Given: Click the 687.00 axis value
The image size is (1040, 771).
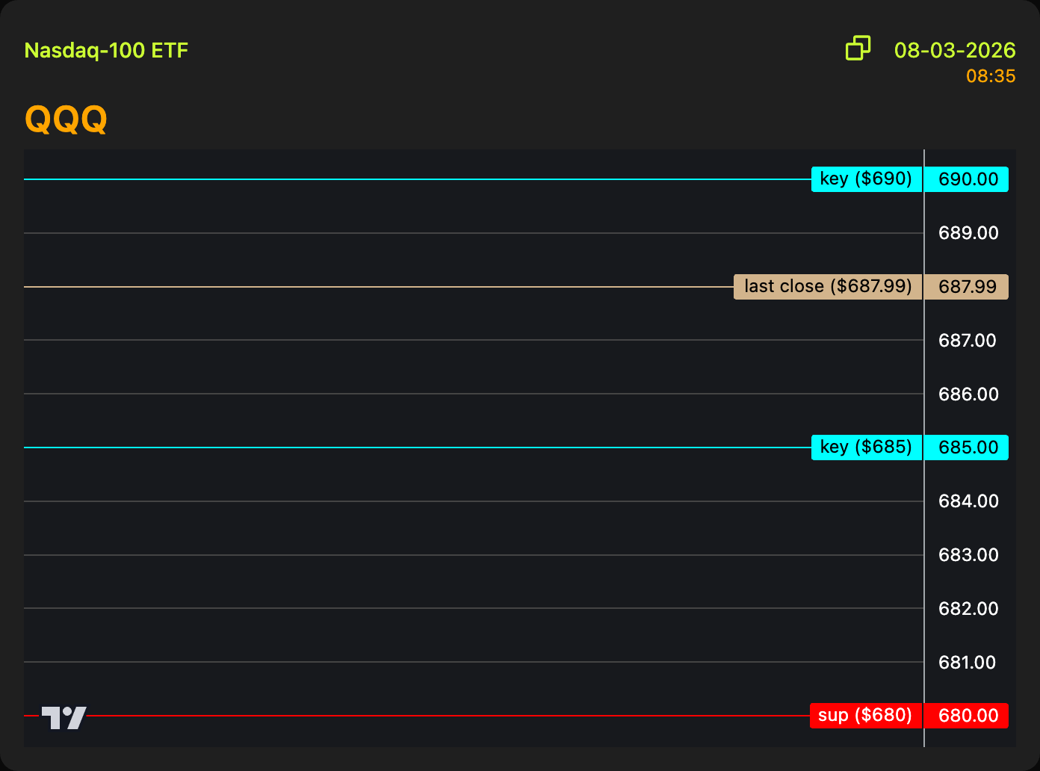Looking at the screenshot, I should click(968, 341).
